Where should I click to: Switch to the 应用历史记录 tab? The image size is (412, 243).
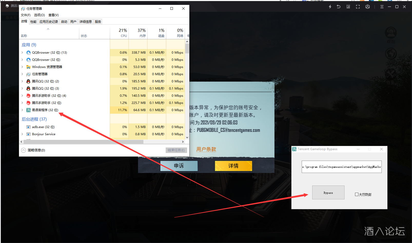click(x=49, y=22)
